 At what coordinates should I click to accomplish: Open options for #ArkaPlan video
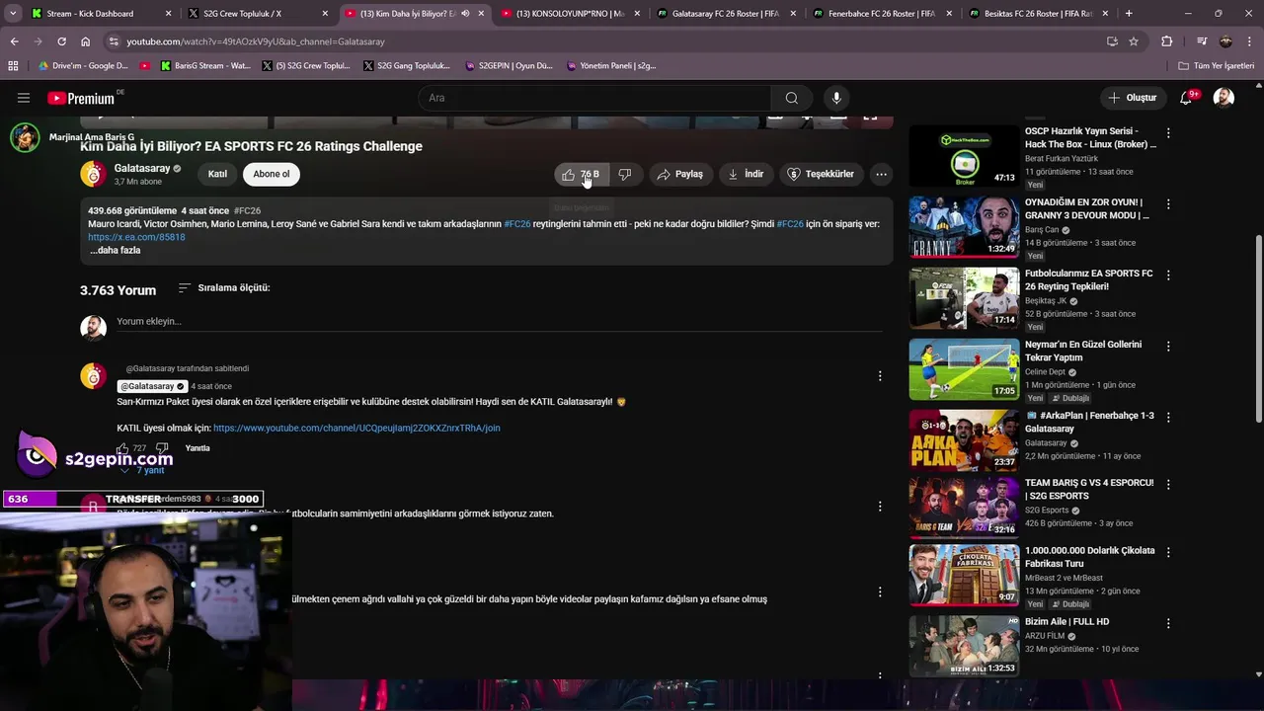pyautogui.click(x=1168, y=417)
